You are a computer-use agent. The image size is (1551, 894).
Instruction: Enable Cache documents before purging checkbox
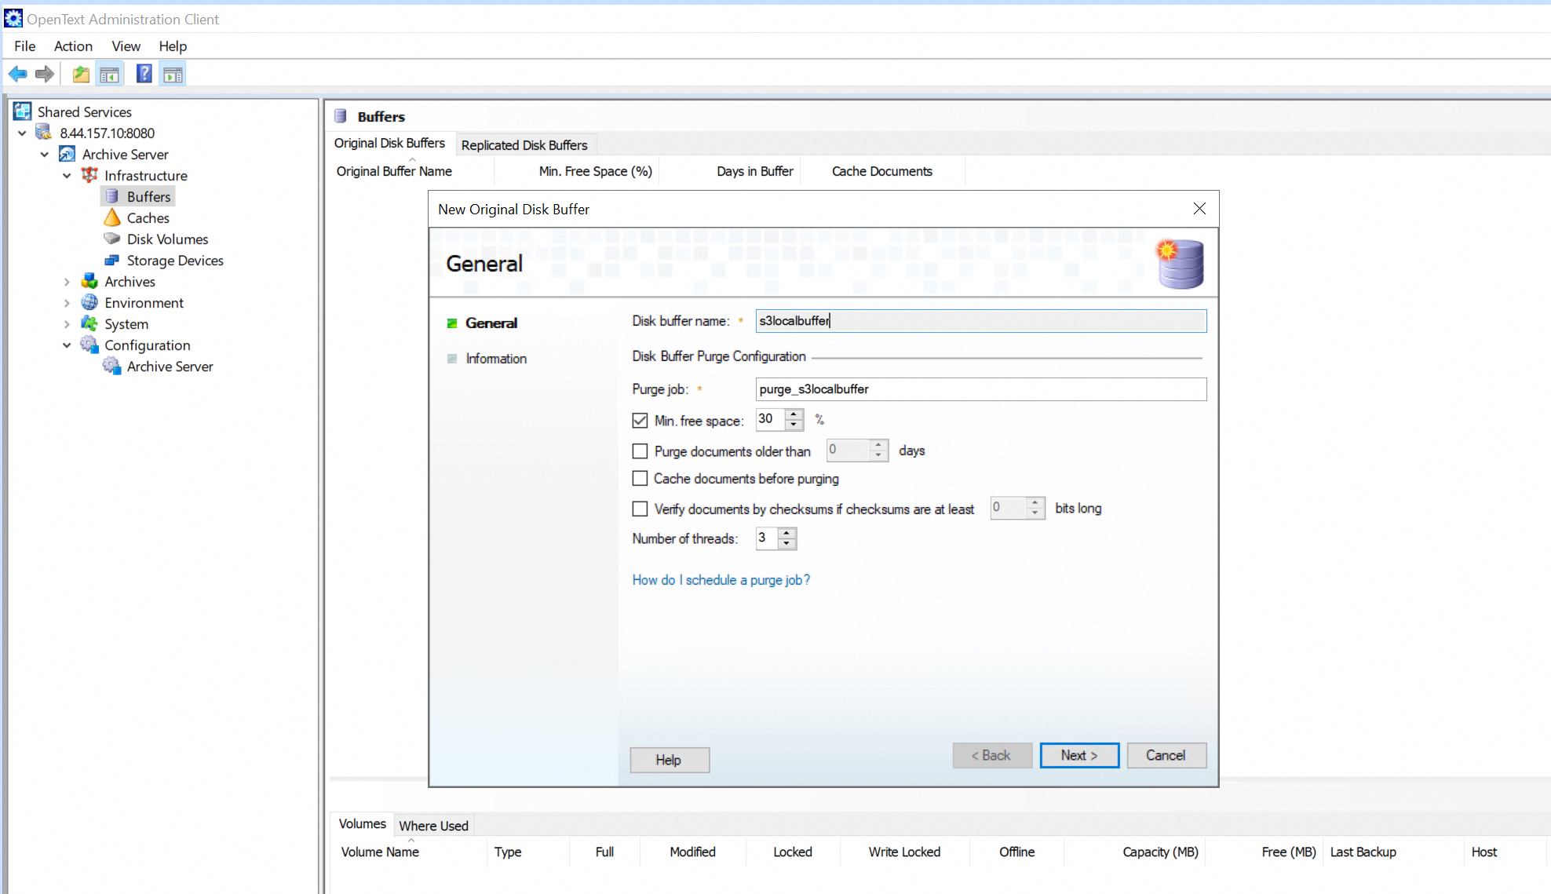640,479
